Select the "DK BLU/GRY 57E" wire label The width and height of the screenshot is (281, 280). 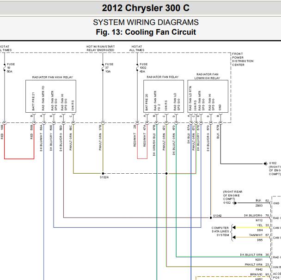pos(198,138)
